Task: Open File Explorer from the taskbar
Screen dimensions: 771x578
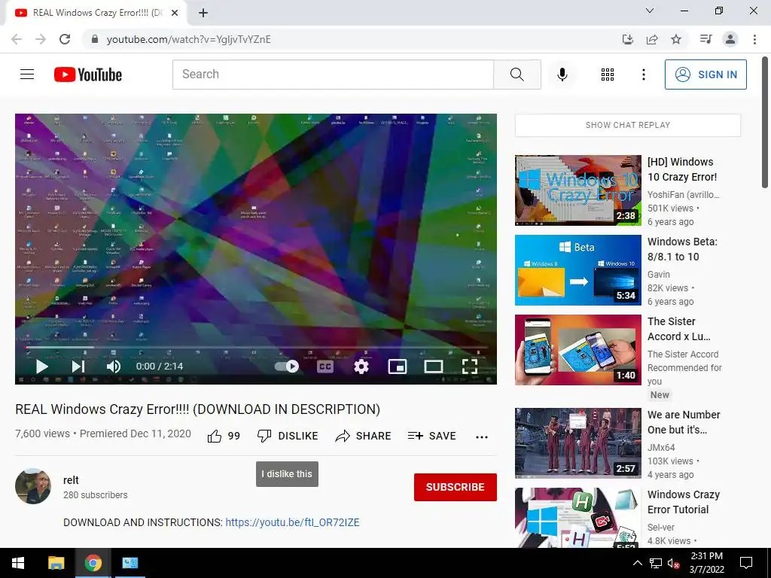Action: [x=56, y=563]
